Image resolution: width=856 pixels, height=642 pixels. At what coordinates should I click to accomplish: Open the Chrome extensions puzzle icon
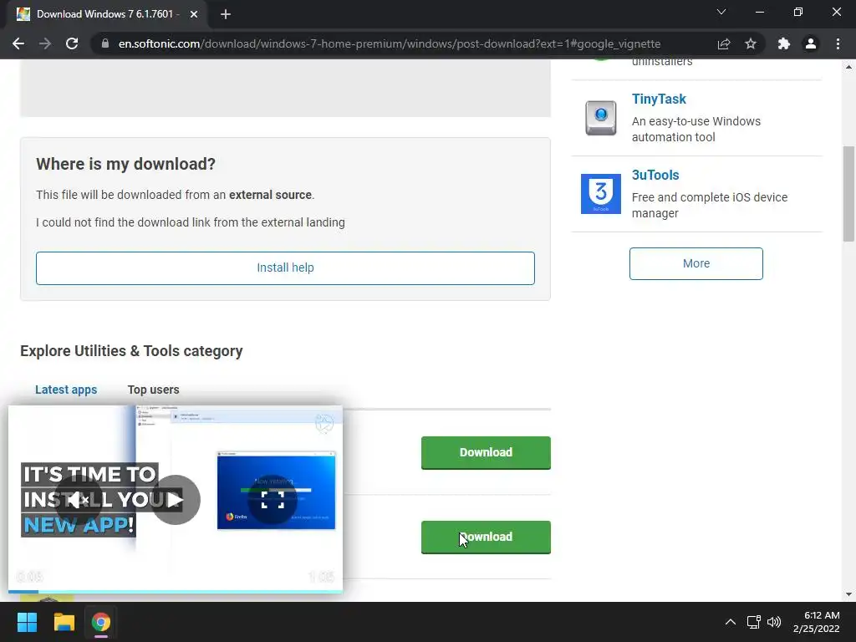pyautogui.click(x=784, y=43)
